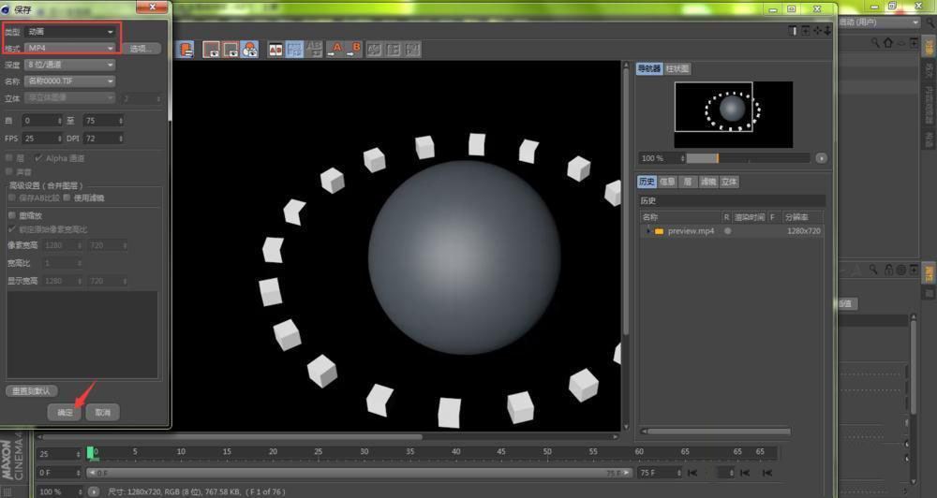The image size is (937, 498).
Task: Toggle the 重缩放 checkbox
Action: [x=11, y=215]
